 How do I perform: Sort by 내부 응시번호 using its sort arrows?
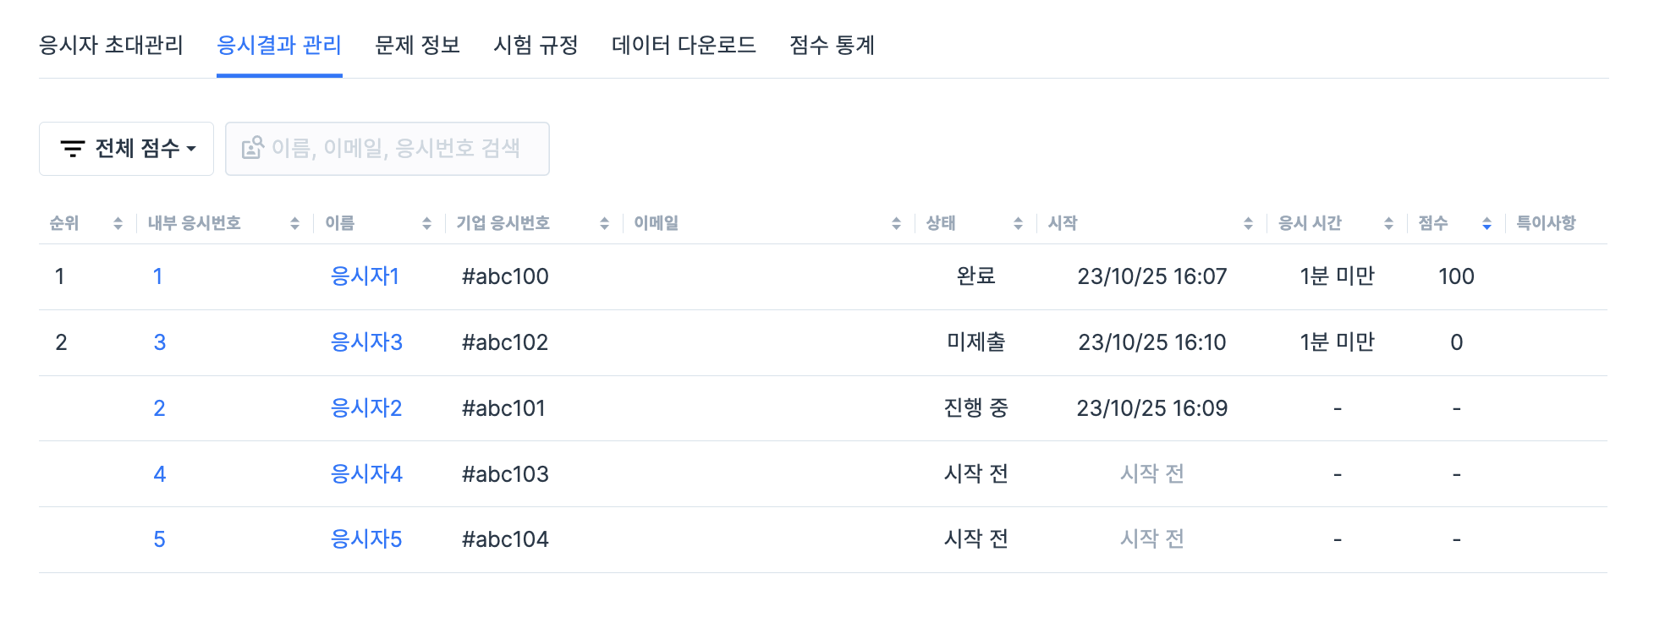(294, 223)
